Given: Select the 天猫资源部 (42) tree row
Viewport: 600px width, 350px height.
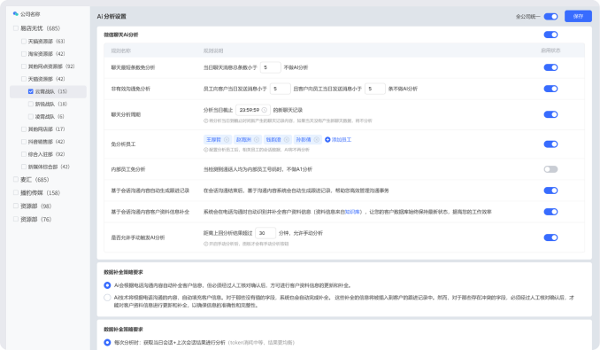Looking at the screenshot, I should coord(48,79).
